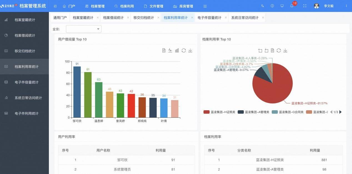Image resolution: width=352 pixels, height=174 pixels.
Task: Open 档案借阅统计 in the sidebar
Action: (24, 35)
